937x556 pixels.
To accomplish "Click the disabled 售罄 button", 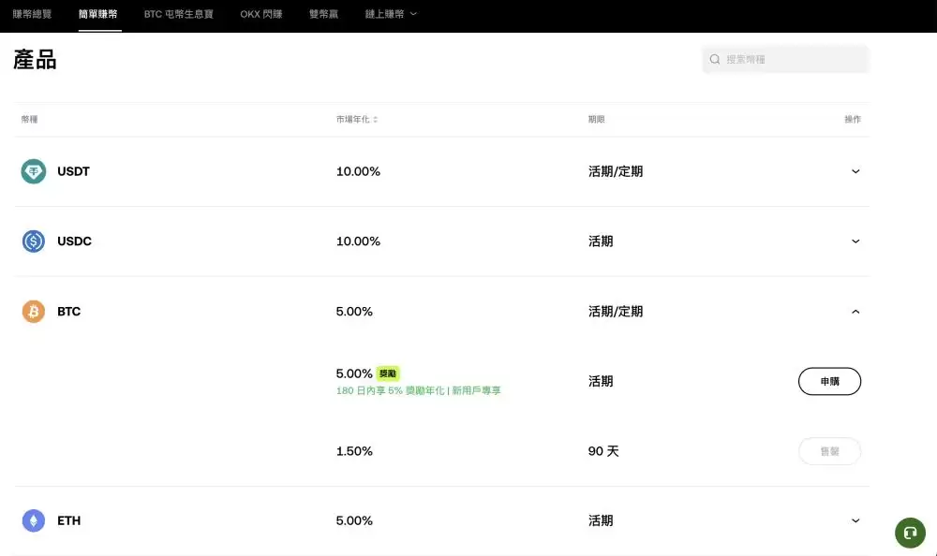I will click(829, 451).
